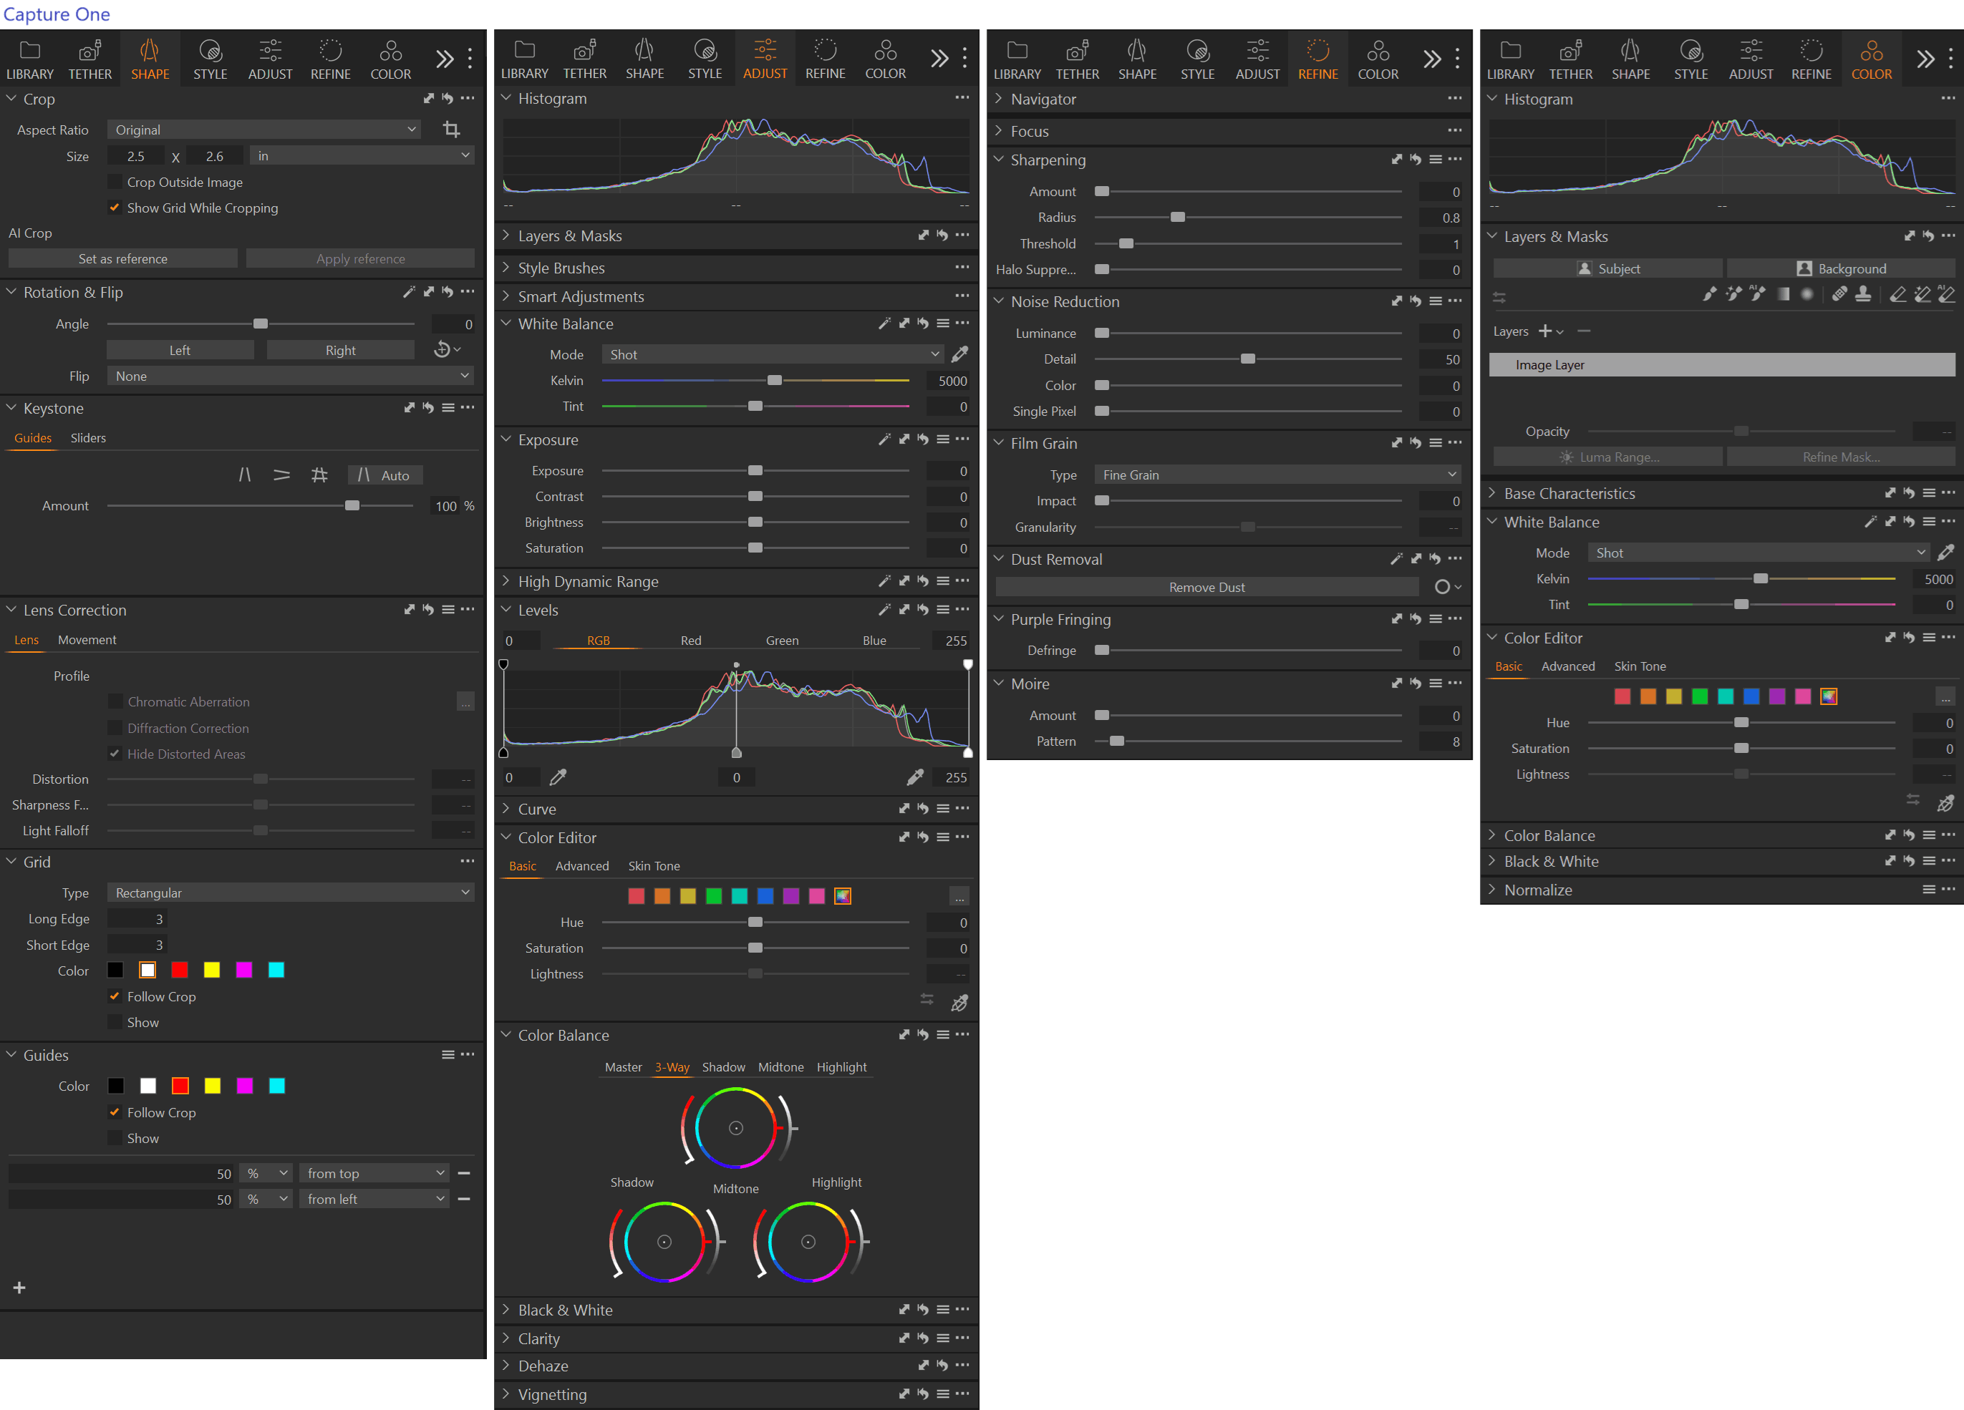Pick the magenta Grid color swatch
Screen dimensions: 1964x1410
coord(244,971)
